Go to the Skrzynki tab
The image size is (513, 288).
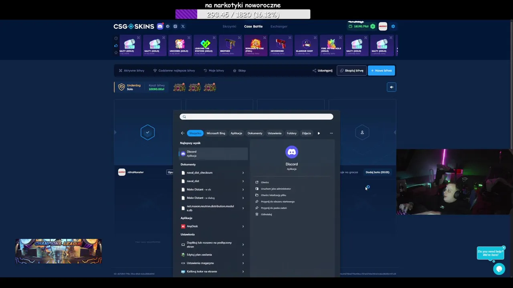(229, 26)
